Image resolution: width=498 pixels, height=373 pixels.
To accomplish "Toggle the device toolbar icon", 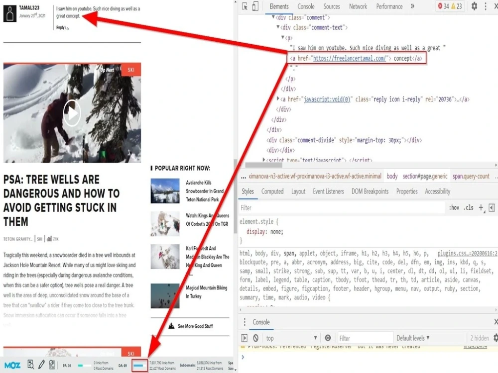I will tap(255, 6).
